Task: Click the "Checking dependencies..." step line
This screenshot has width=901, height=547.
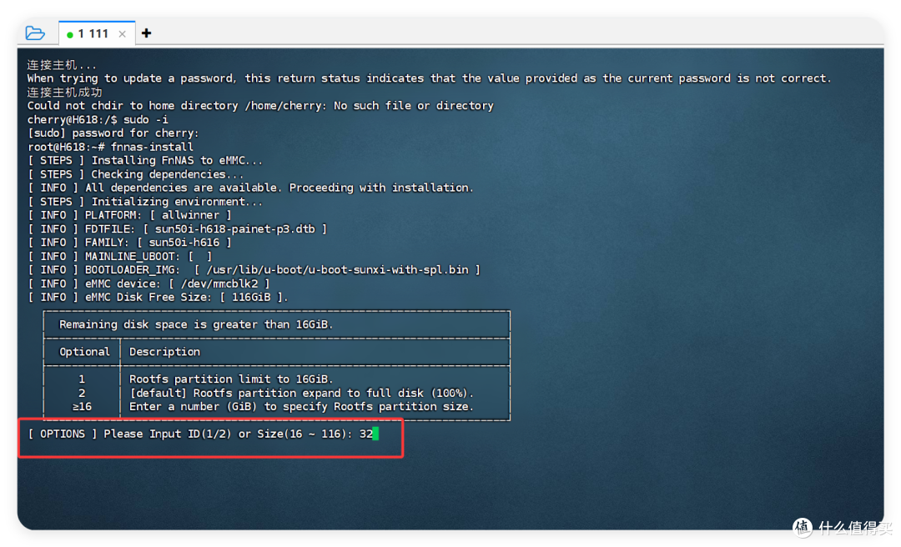Action: click(x=136, y=174)
